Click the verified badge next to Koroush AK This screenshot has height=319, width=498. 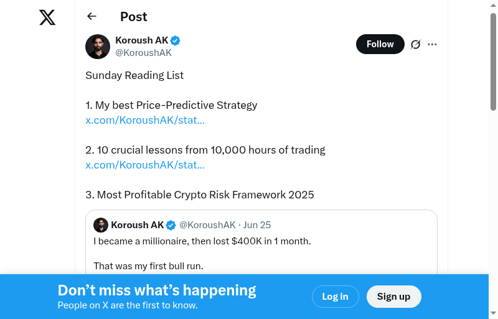click(x=176, y=40)
